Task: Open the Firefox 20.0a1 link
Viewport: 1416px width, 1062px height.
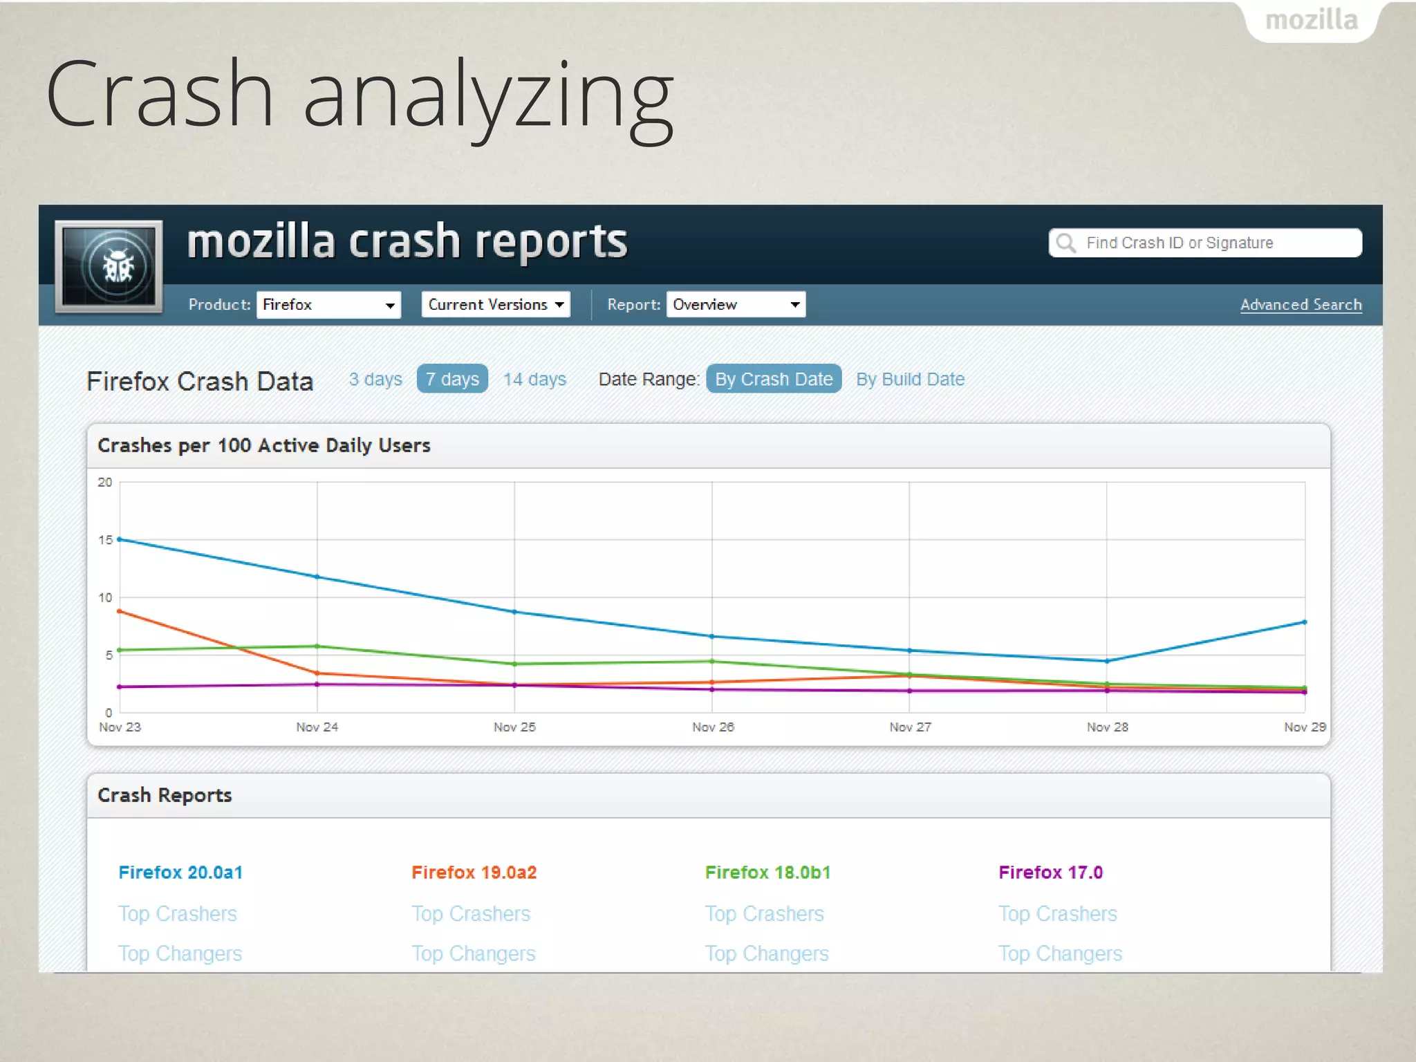Action: pos(180,873)
